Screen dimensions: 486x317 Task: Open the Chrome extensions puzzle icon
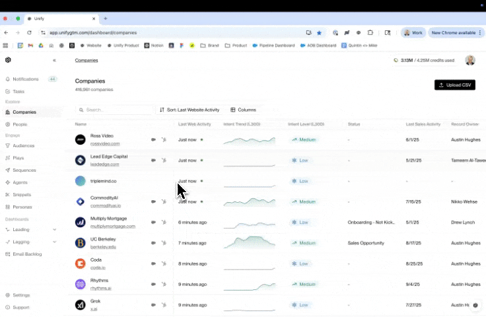(370, 32)
